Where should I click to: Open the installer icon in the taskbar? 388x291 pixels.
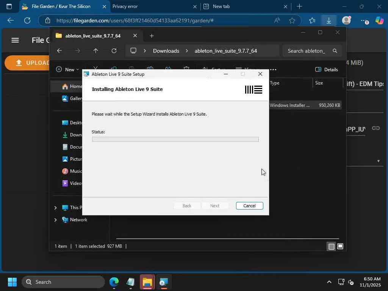[x=164, y=282]
